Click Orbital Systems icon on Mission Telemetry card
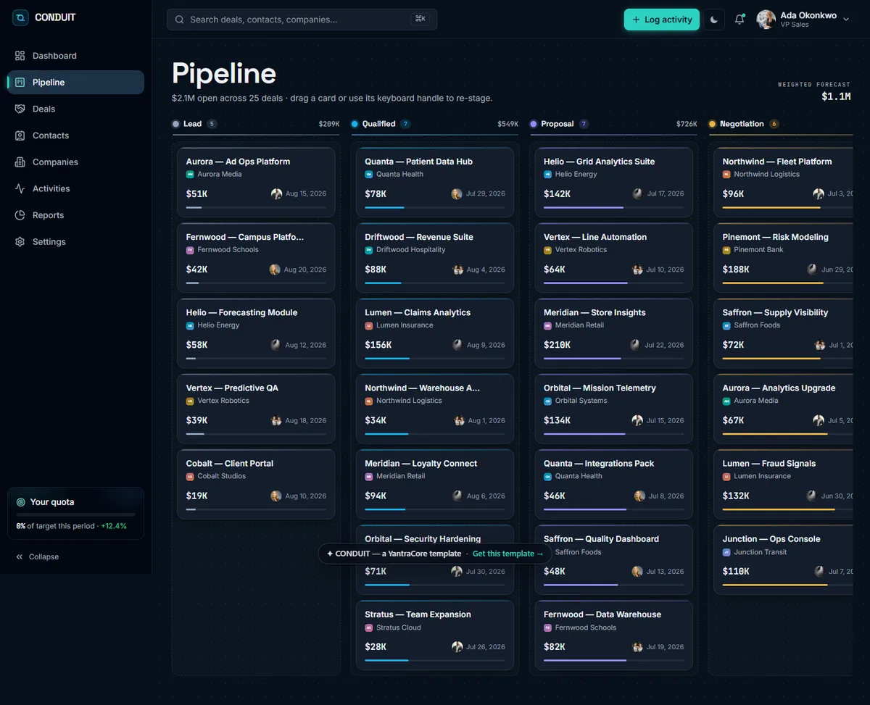The height and width of the screenshot is (705, 870). click(x=548, y=401)
